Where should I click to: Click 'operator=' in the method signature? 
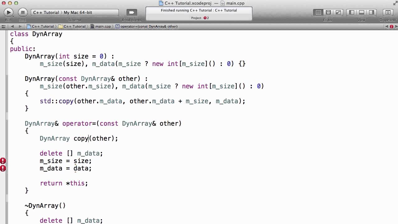pos(79,124)
